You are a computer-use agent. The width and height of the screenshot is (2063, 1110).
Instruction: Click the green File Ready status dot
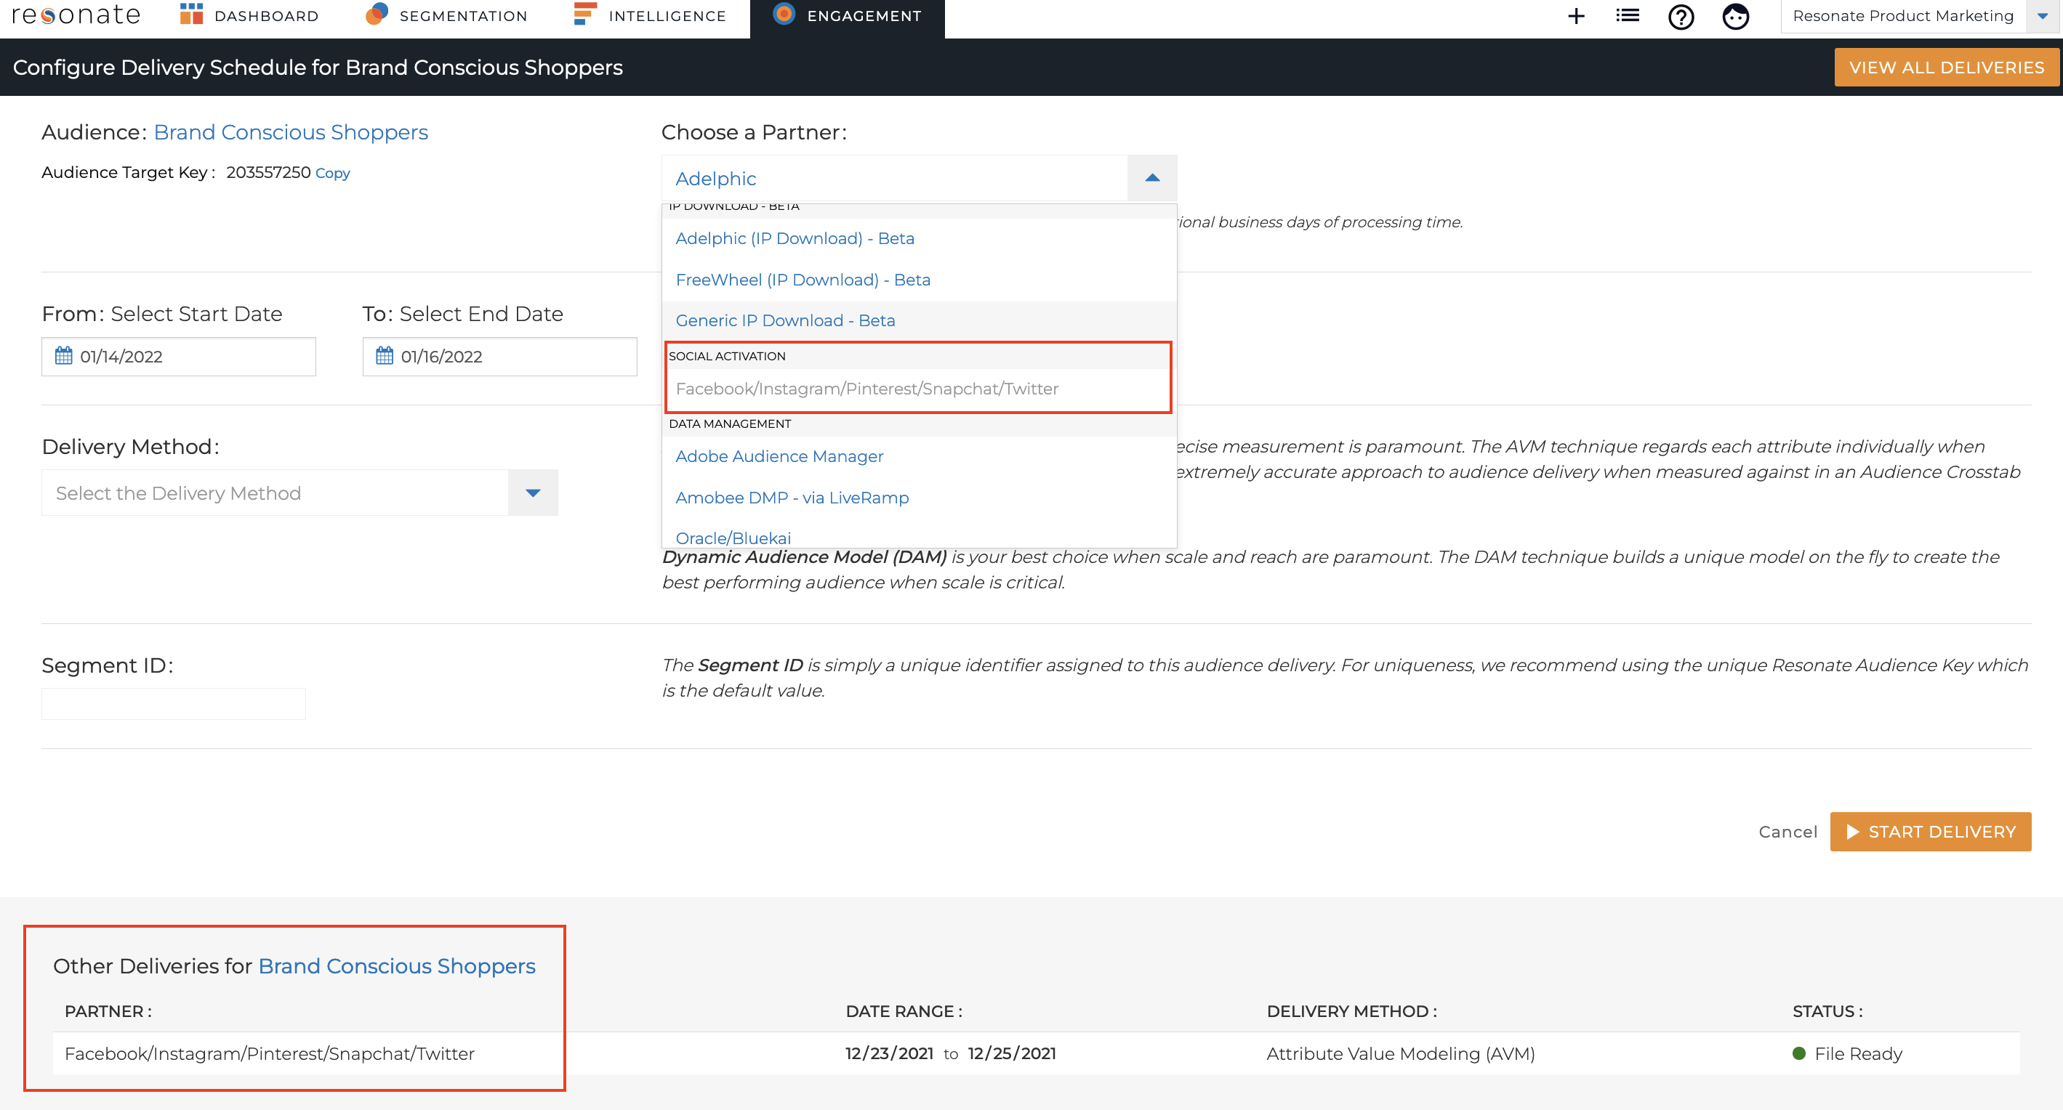tap(1798, 1053)
